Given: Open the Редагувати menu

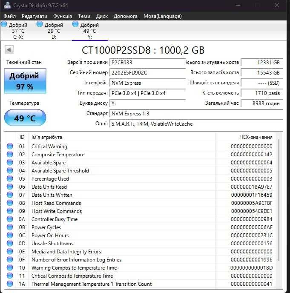Looking at the screenshot, I should pyautogui.click(x=34, y=16).
